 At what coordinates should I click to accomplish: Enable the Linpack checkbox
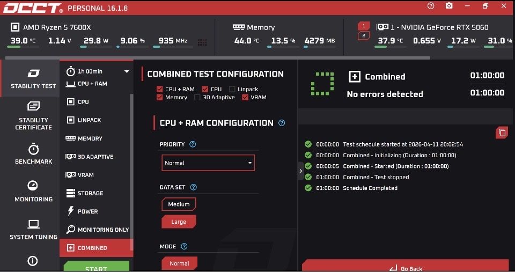(232, 89)
